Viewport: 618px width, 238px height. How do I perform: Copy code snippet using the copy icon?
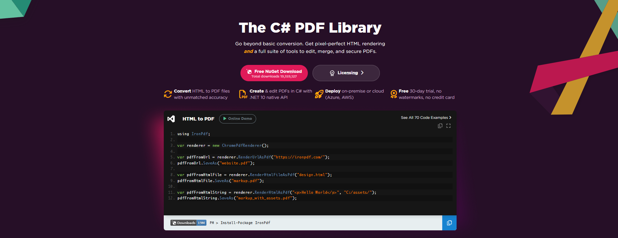coord(440,126)
